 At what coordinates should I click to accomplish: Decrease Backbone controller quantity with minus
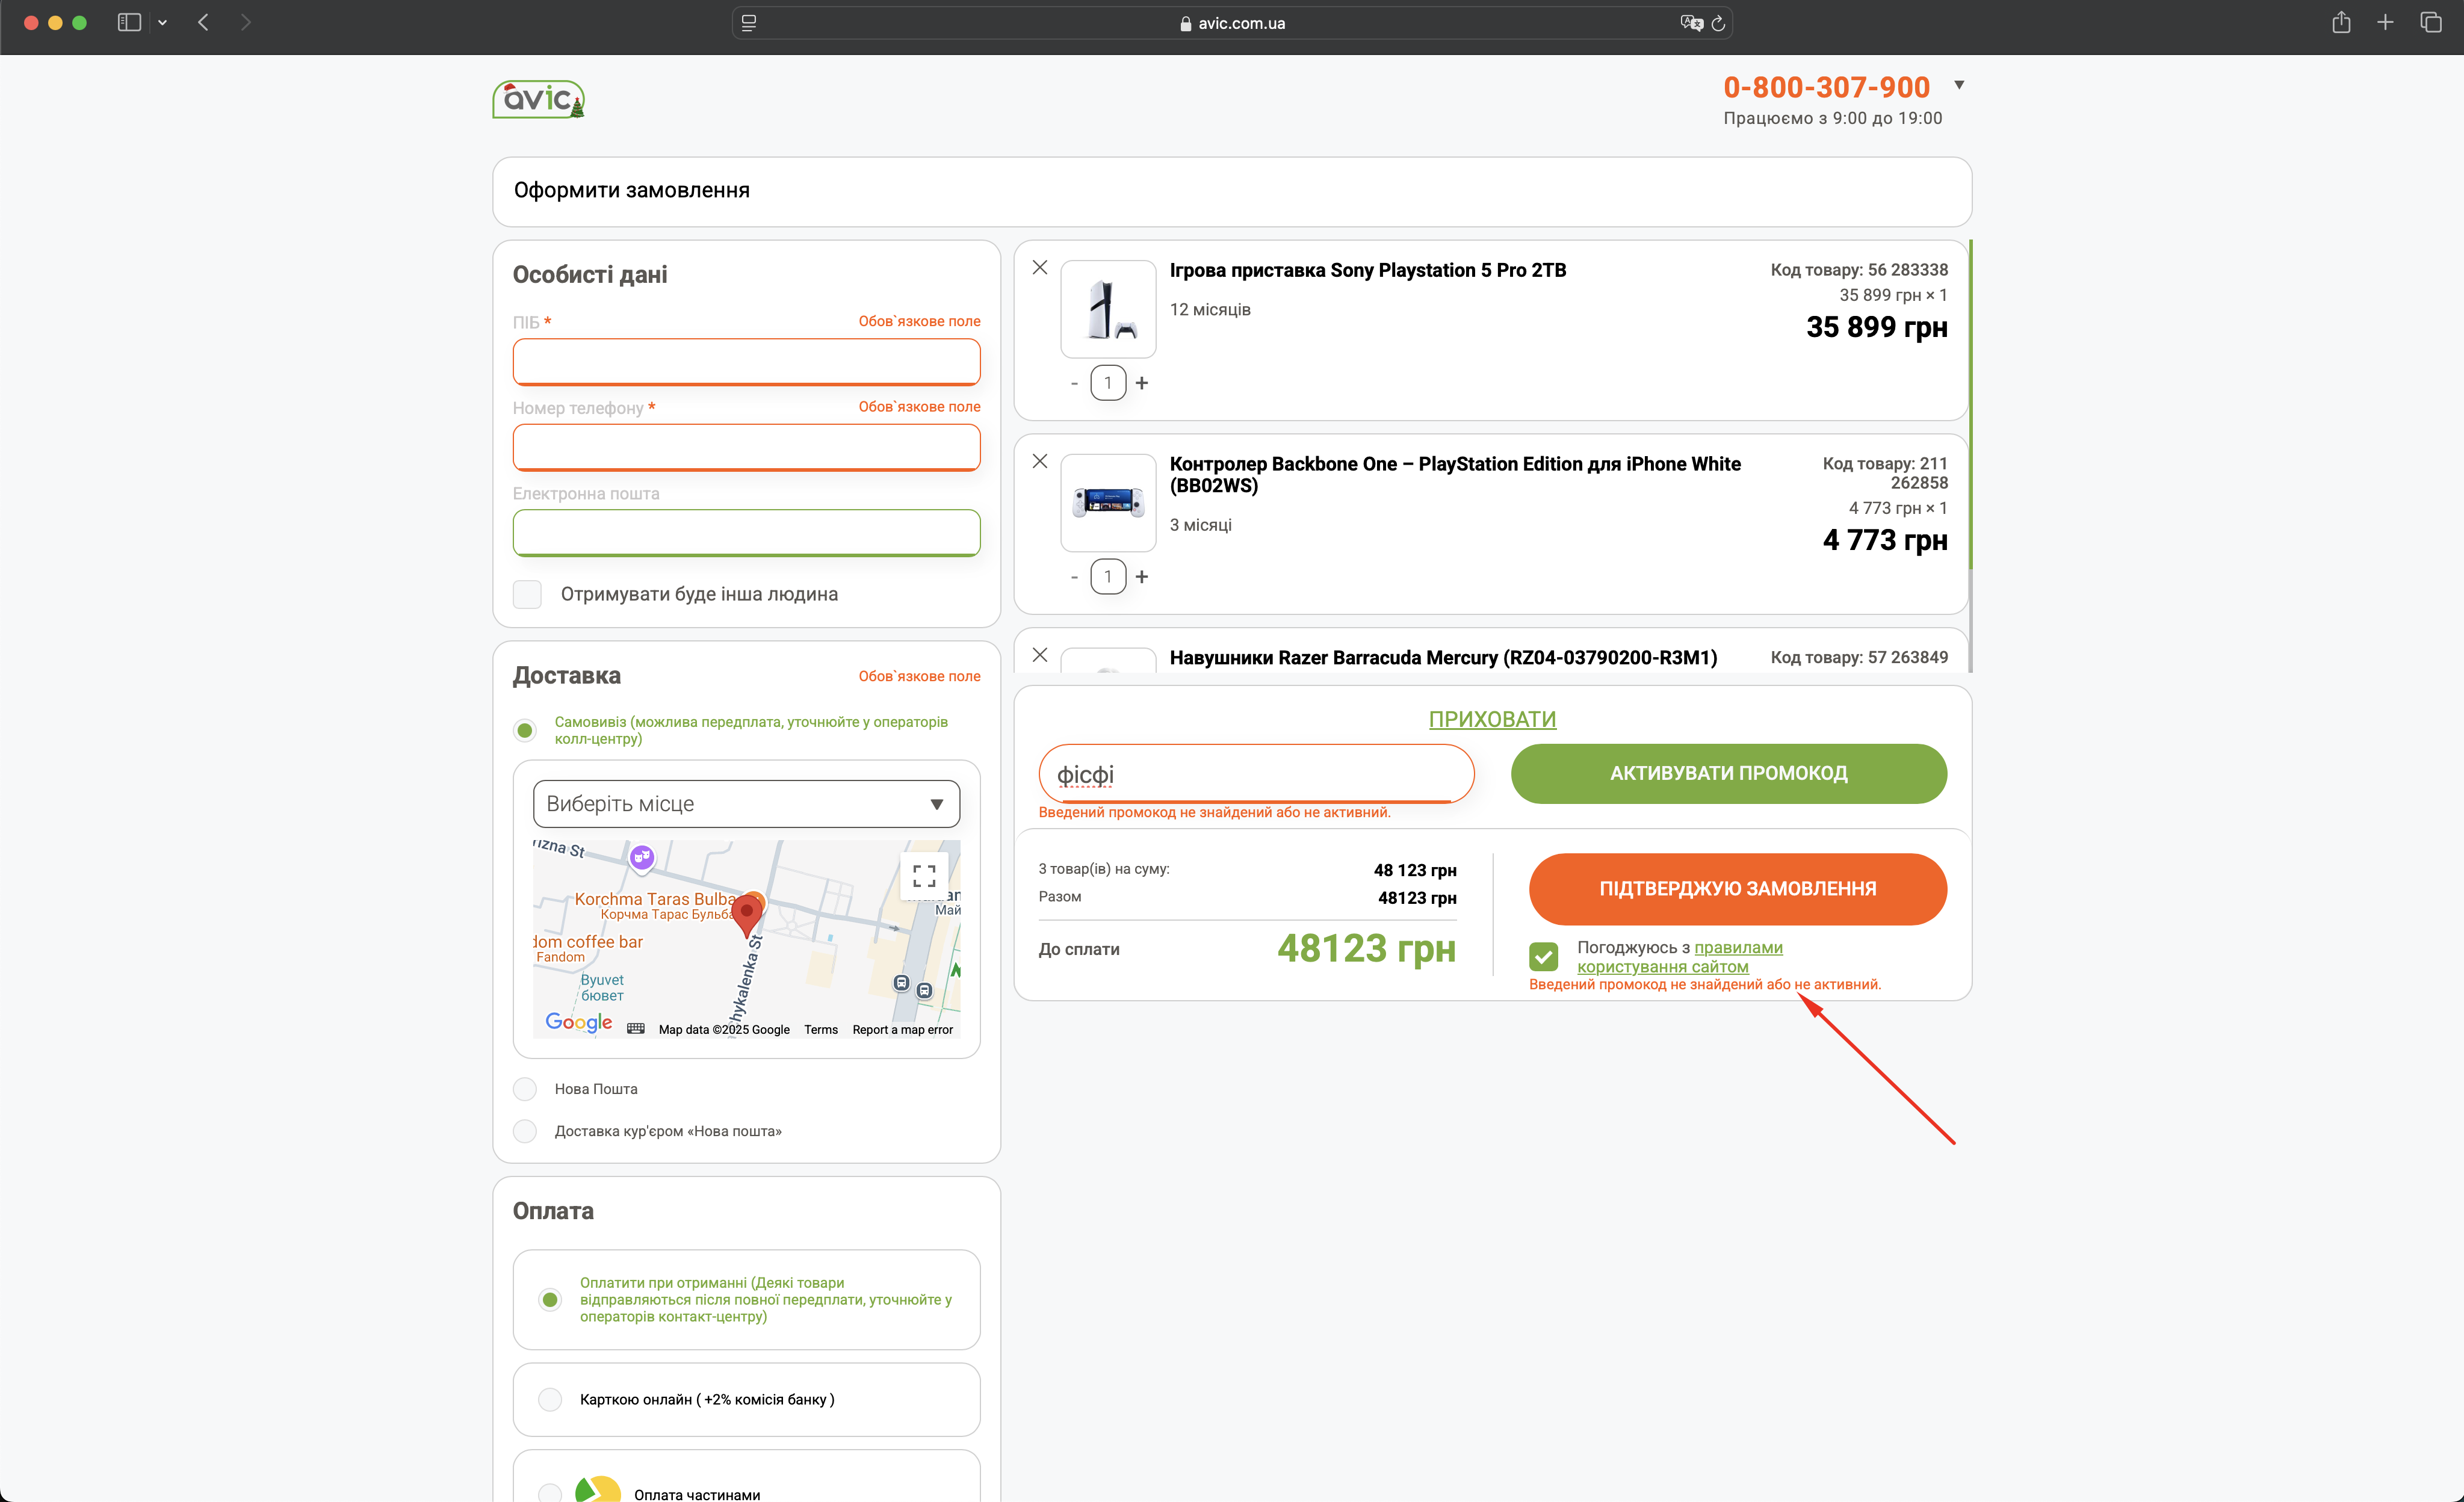(1074, 577)
